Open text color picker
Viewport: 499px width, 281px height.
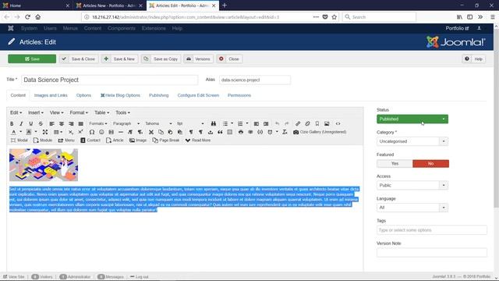[x=14, y=132]
